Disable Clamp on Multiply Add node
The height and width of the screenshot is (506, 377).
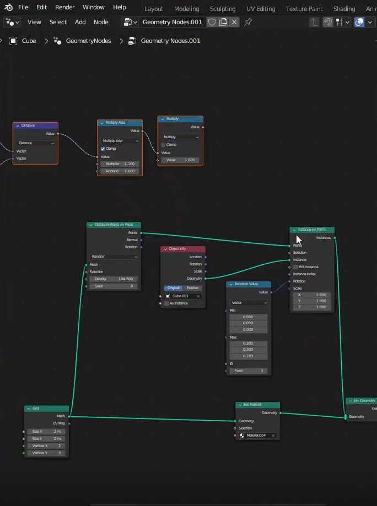coord(103,149)
